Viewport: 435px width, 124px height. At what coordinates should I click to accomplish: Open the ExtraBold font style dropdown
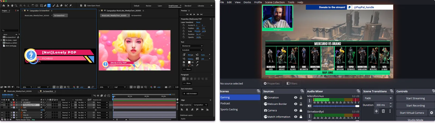192,50
